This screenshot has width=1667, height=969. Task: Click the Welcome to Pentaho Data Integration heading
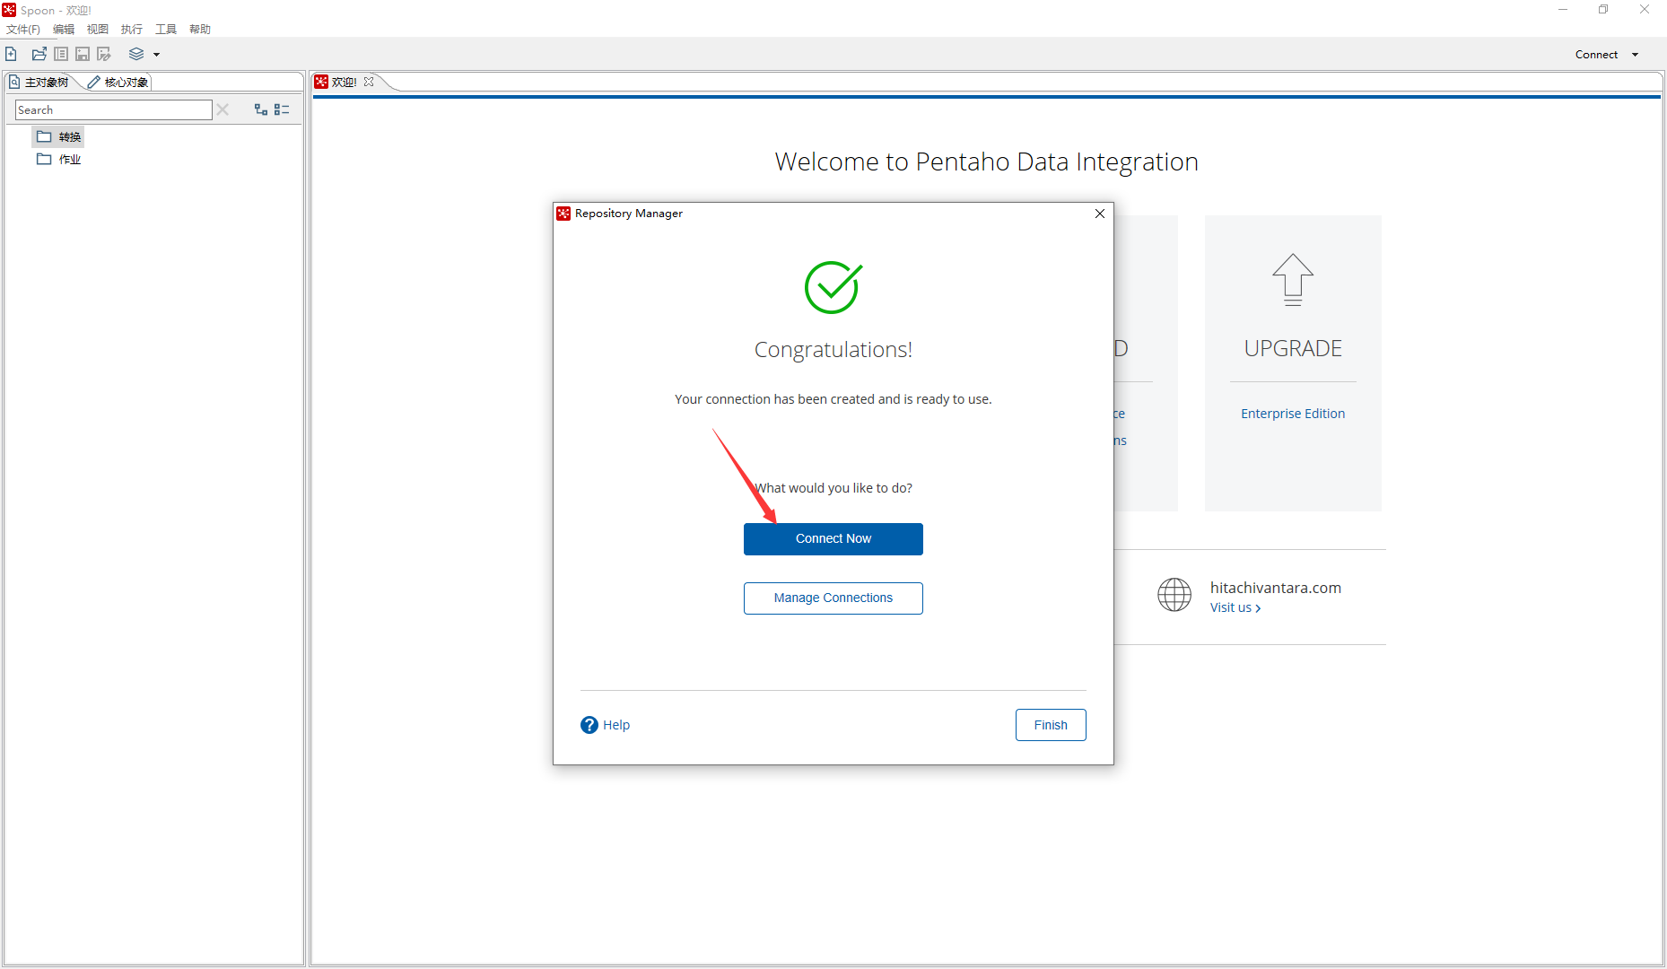(987, 161)
